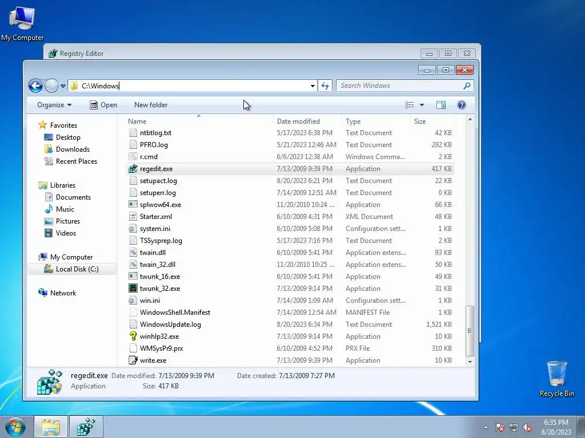Click the scroll up arrow of file list
Screen dimensions: 585x438
(470, 120)
